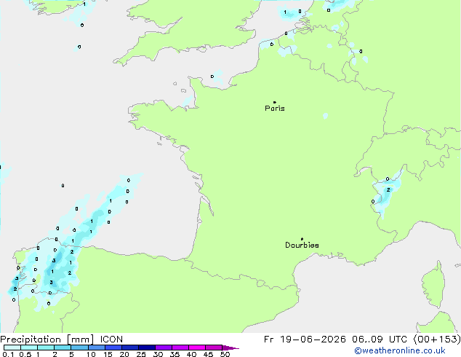Click the '0.1' legend scale label
The height and width of the screenshot is (357, 461).
tap(8, 354)
